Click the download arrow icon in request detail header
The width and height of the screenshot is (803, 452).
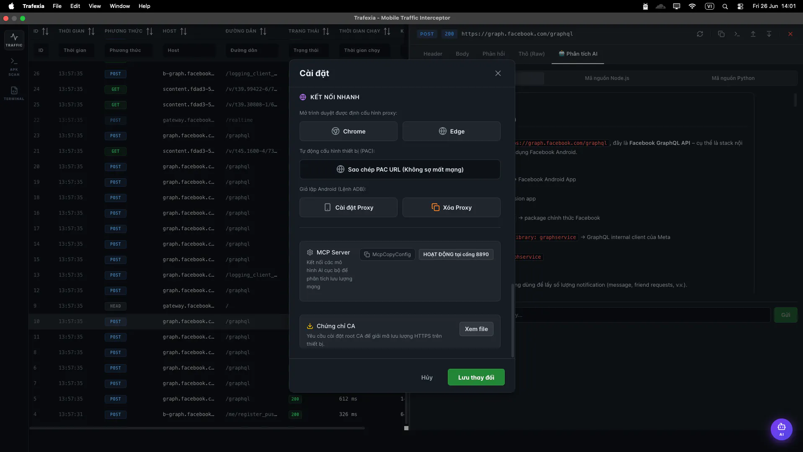click(769, 34)
